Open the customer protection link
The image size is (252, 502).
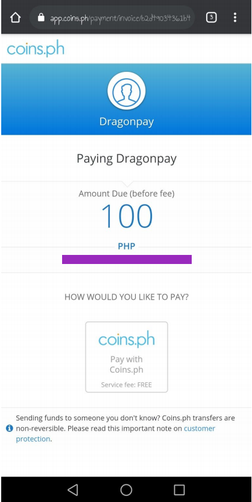click(116, 434)
